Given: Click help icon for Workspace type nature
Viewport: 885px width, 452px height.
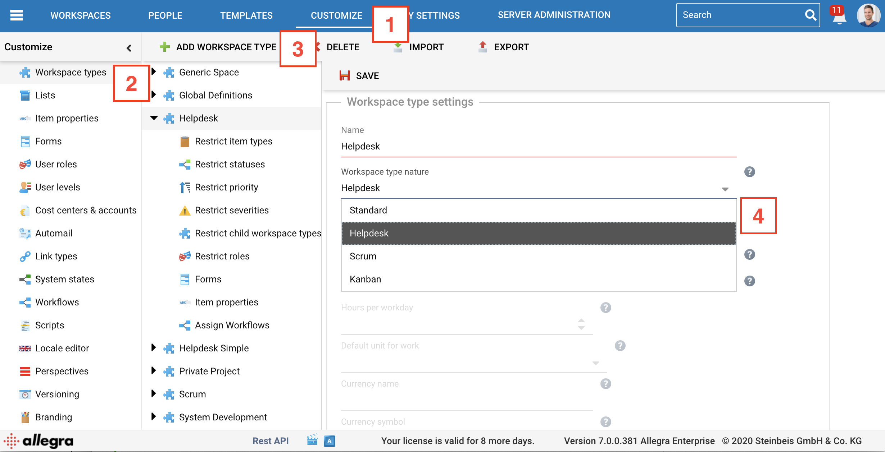Looking at the screenshot, I should click(749, 172).
